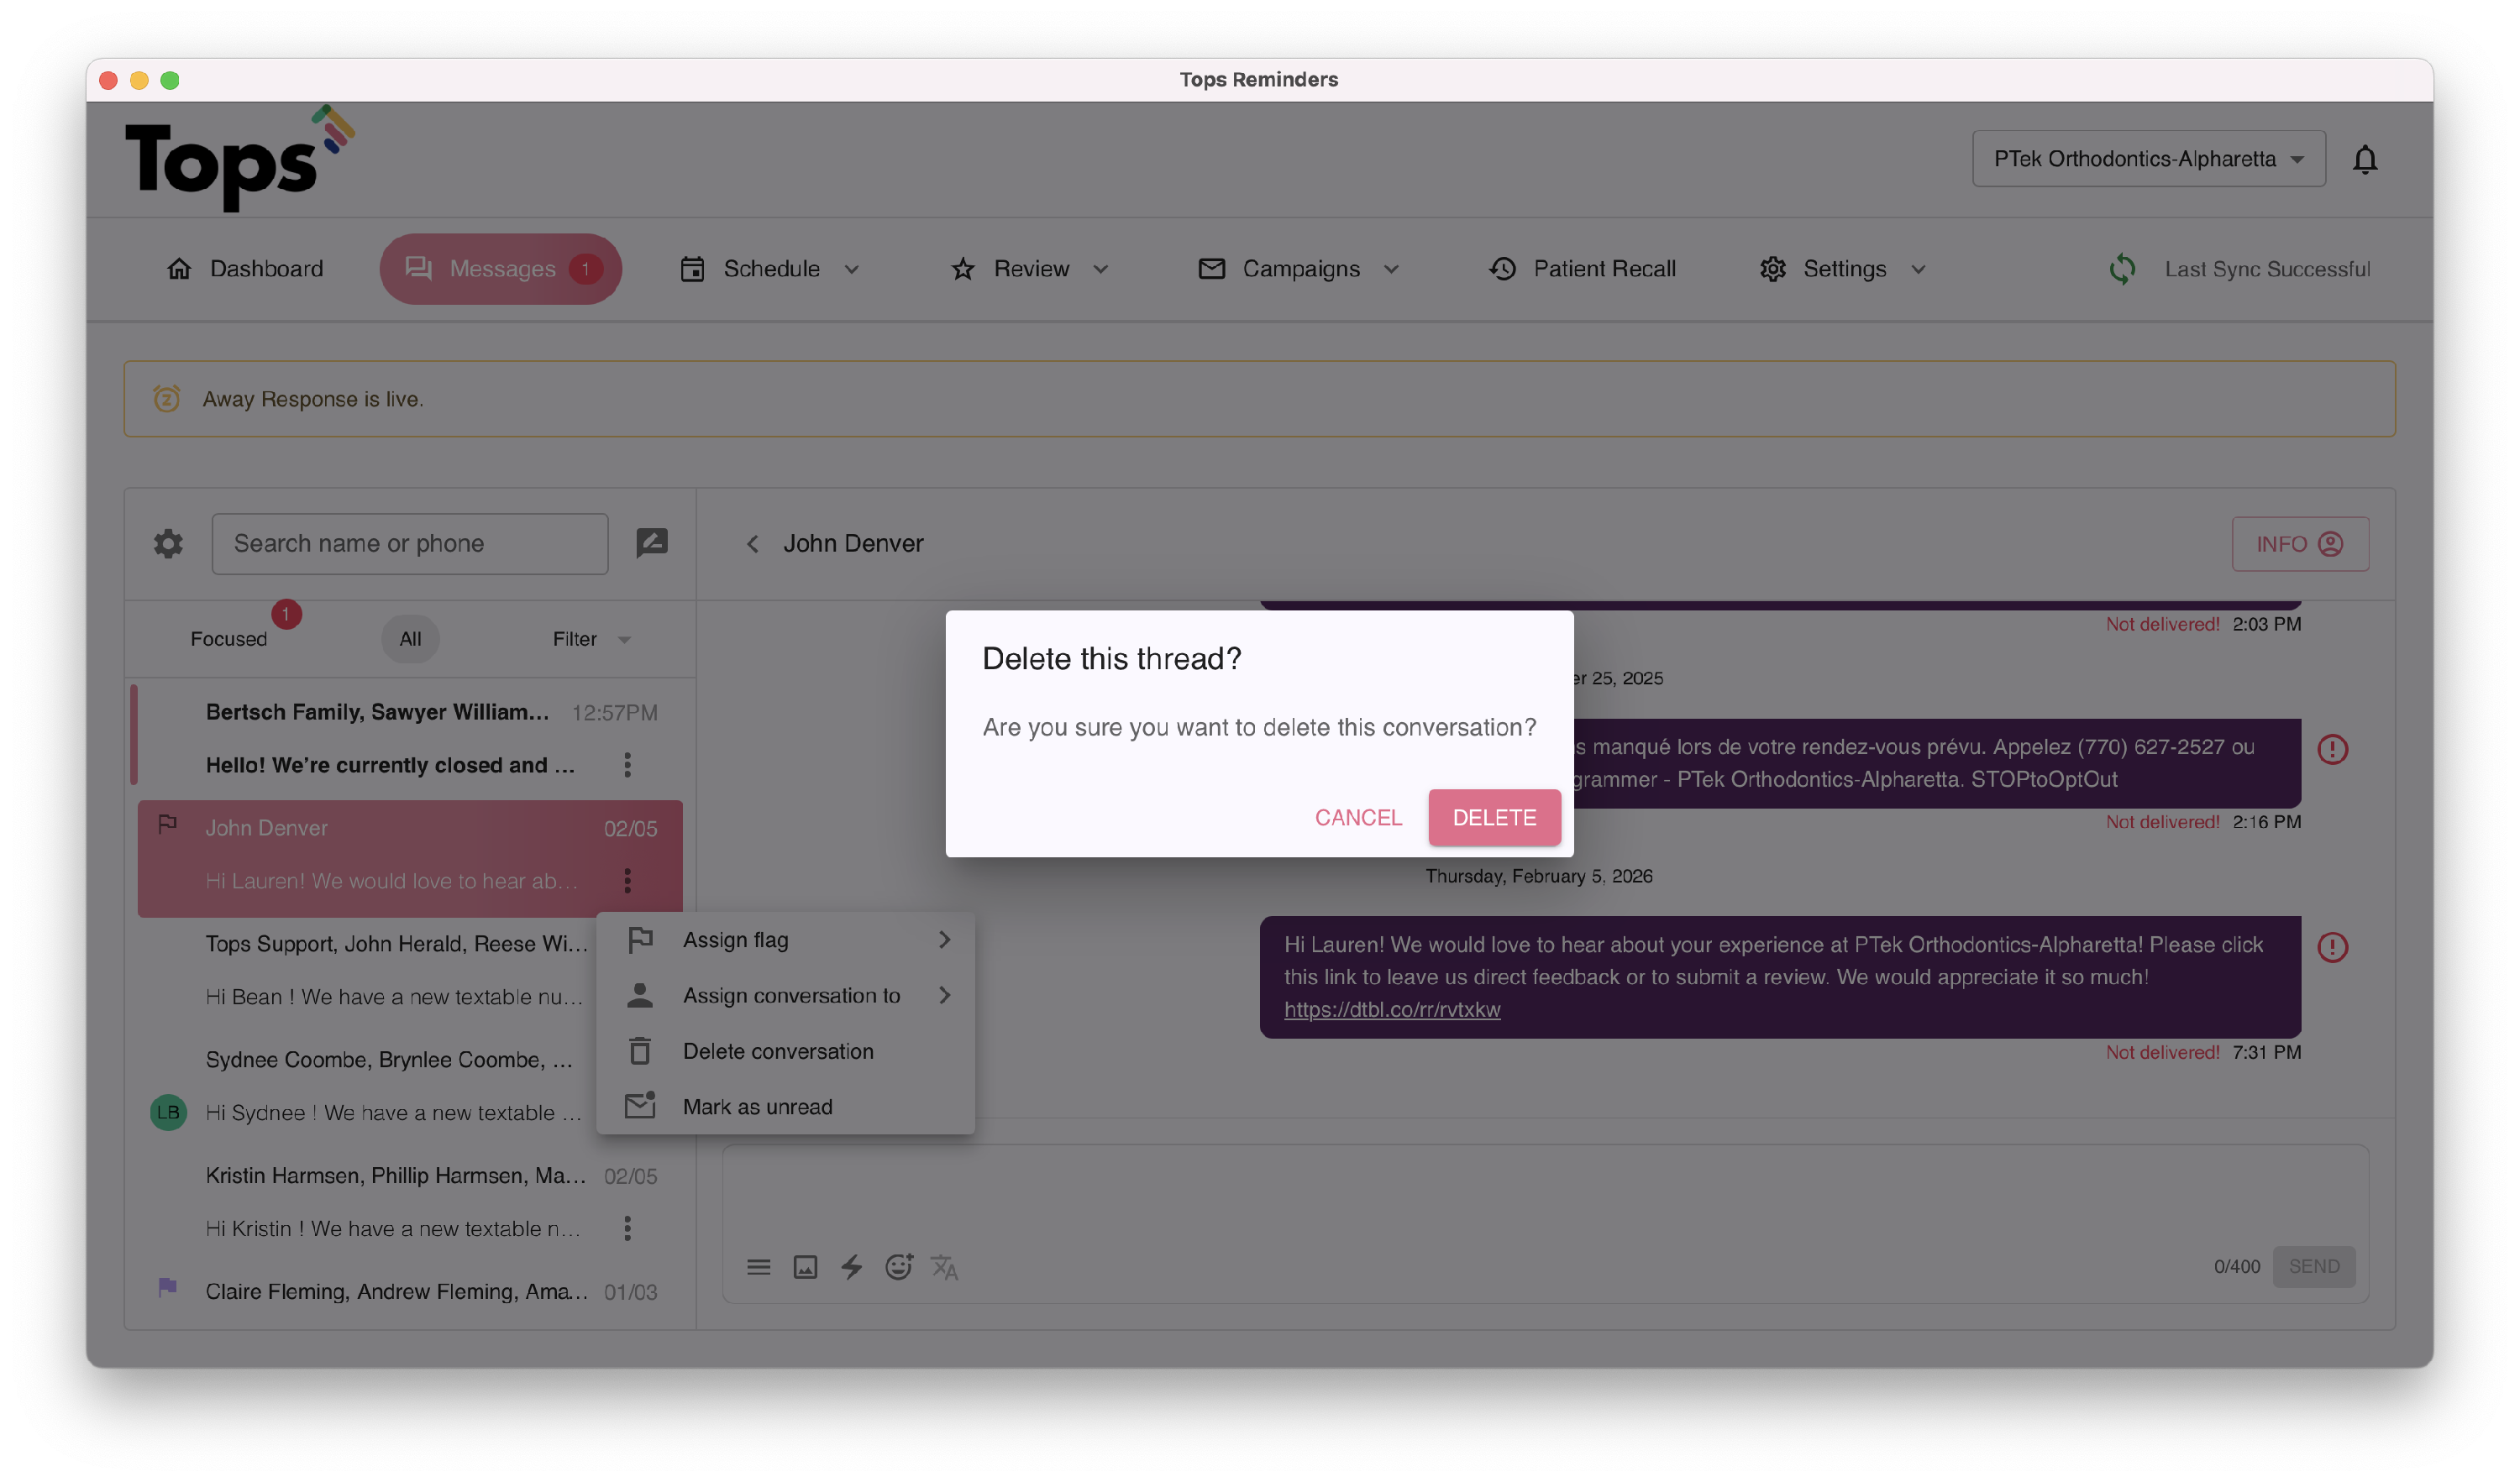Open the inbox settings gear icon
The width and height of the screenshot is (2520, 1482).
(x=168, y=543)
